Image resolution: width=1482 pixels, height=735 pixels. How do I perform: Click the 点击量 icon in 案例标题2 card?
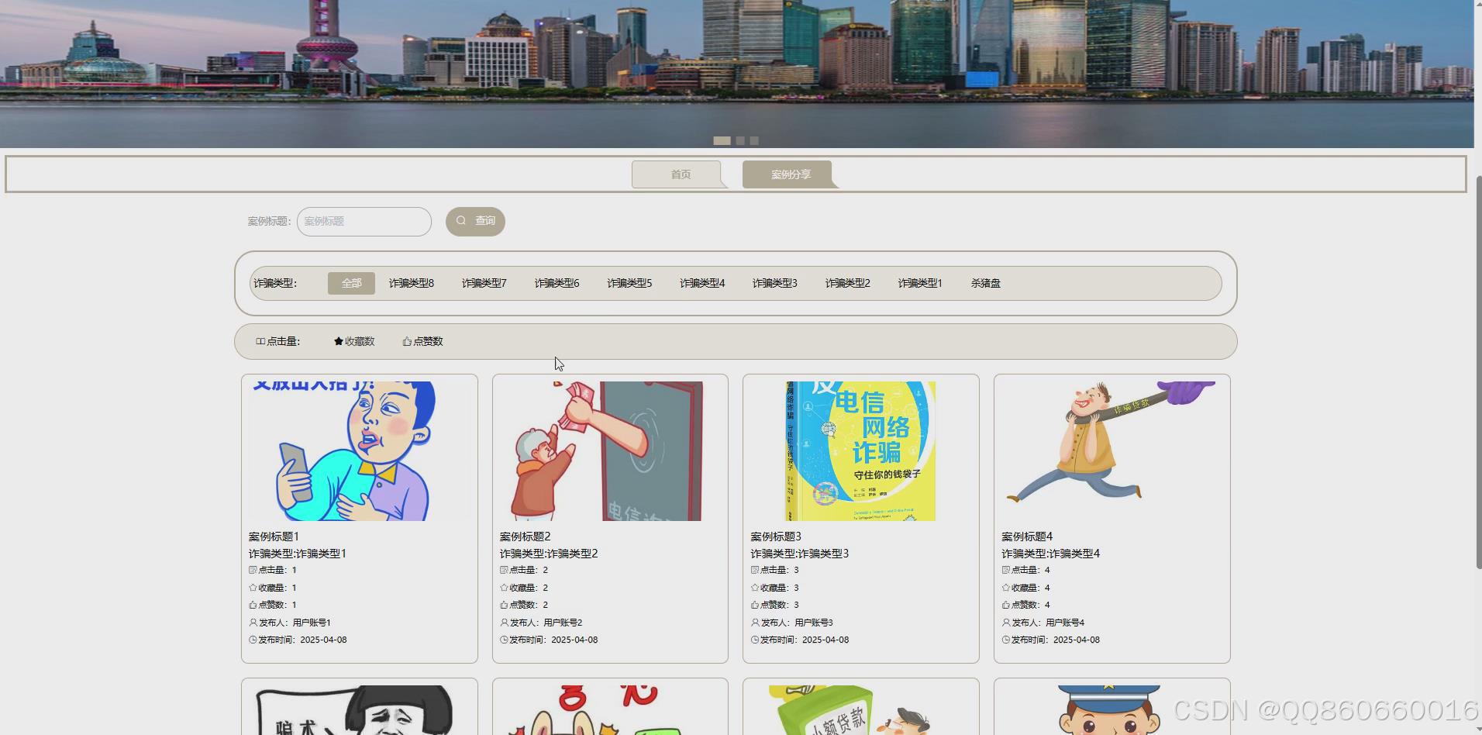[x=504, y=570]
